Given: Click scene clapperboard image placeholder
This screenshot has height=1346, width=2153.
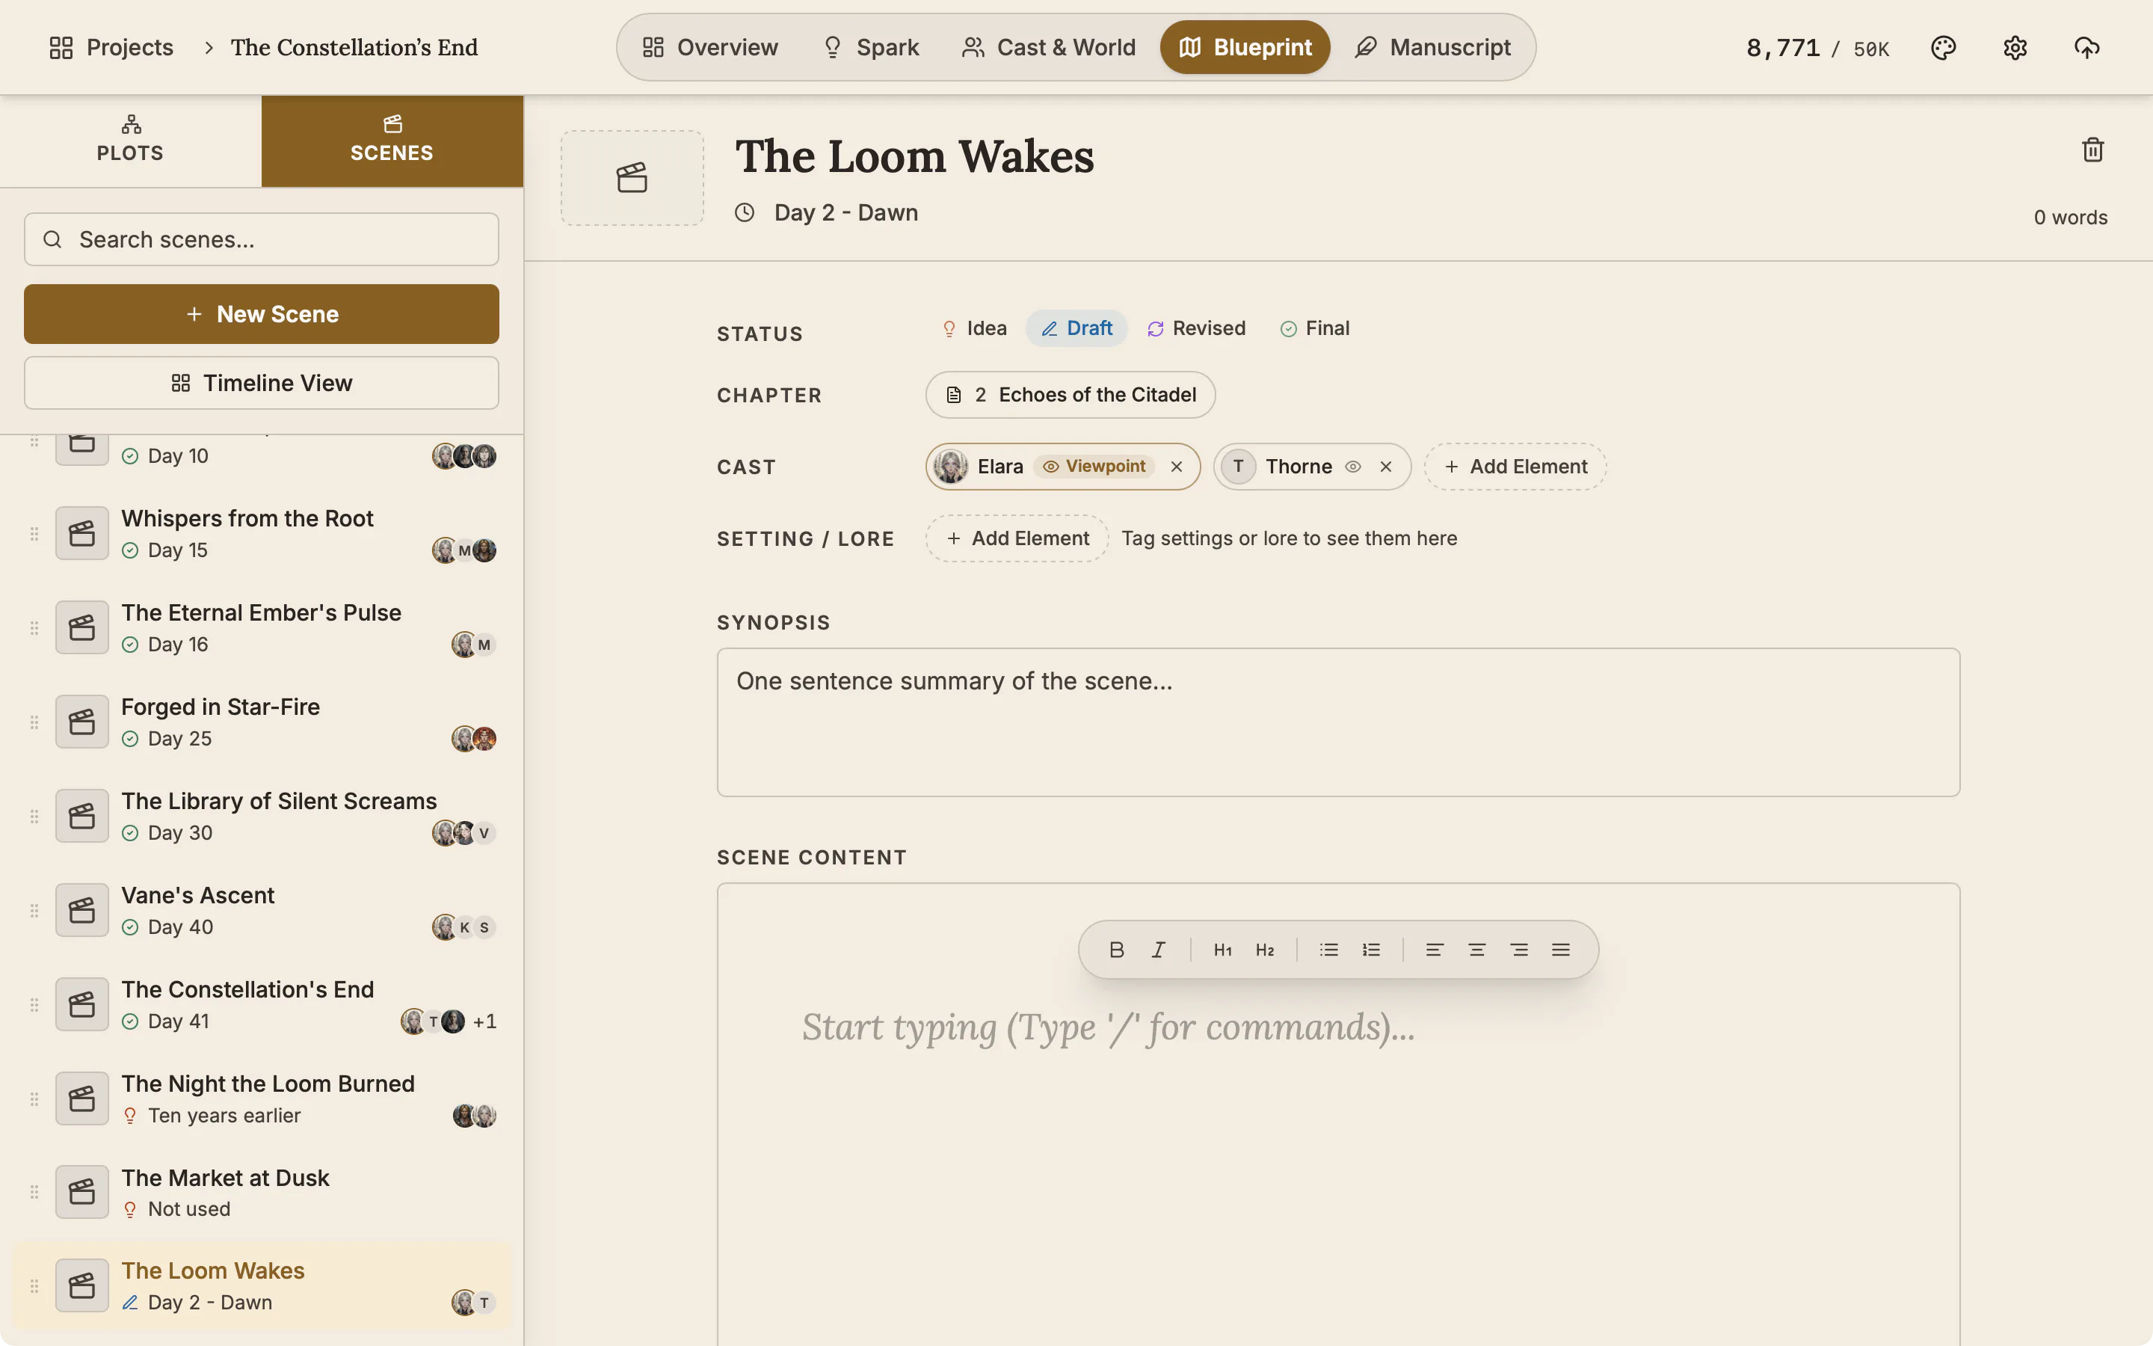Looking at the screenshot, I should coord(632,178).
